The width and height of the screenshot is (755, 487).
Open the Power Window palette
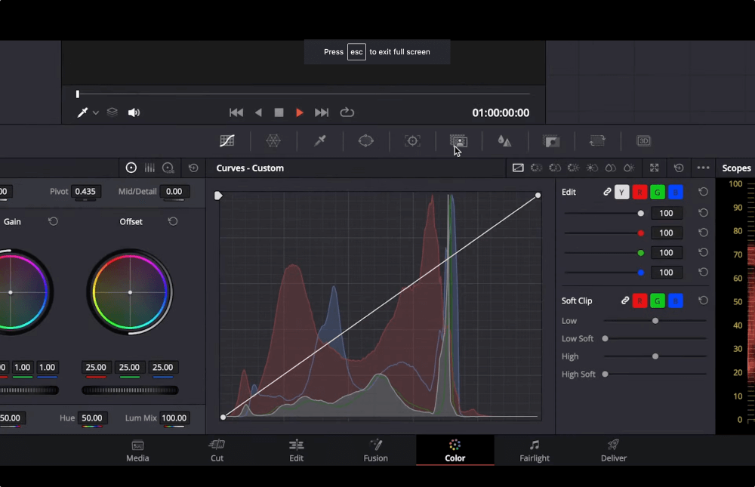pyautogui.click(x=366, y=140)
